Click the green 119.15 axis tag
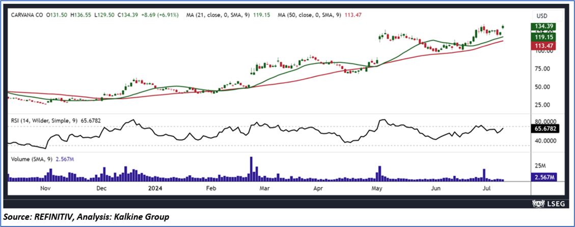575x227 pixels. (544, 37)
